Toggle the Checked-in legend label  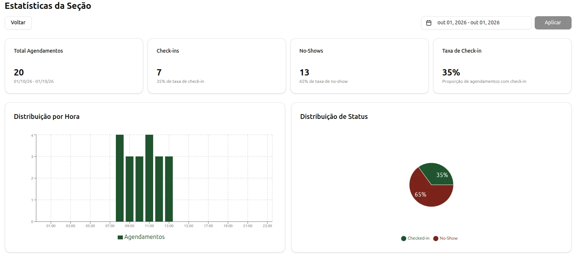[418, 239]
